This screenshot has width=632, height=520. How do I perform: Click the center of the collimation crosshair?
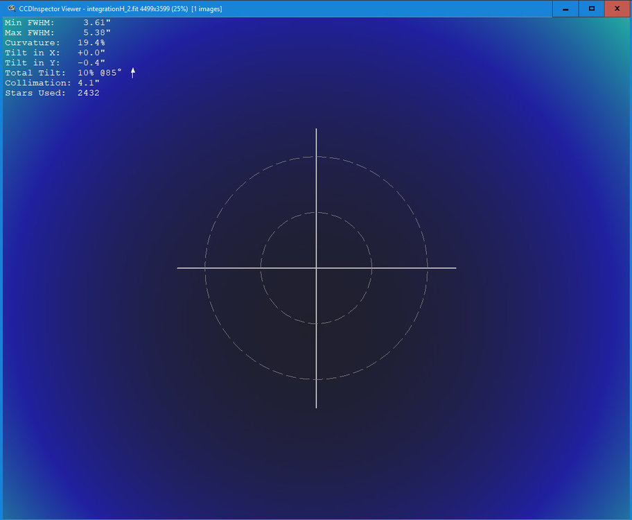click(x=316, y=266)
